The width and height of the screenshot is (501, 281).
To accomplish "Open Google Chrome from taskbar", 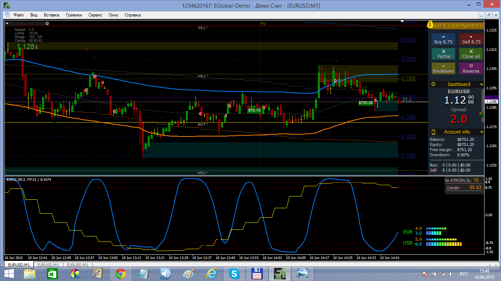I will (x=121, y=274).
